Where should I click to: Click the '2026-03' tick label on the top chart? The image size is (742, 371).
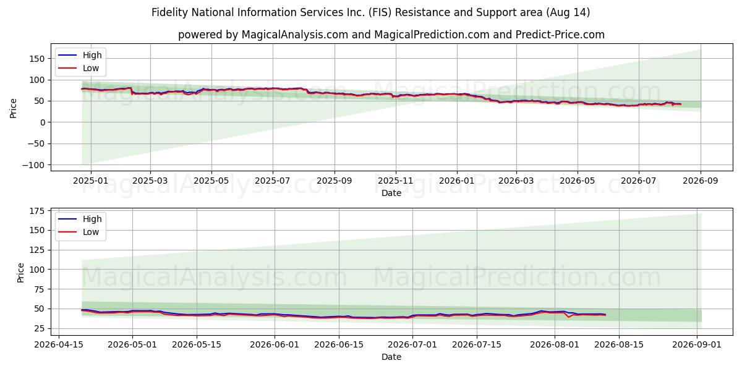pos(516,181)
